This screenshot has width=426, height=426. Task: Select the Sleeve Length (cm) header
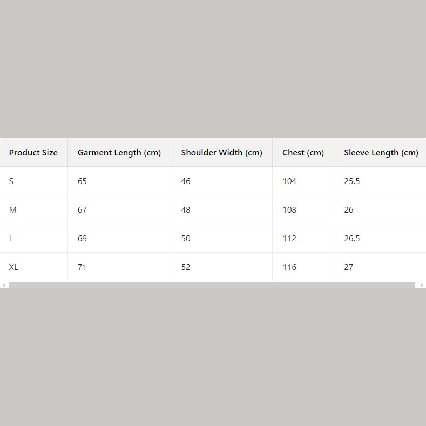pos(381,153)
